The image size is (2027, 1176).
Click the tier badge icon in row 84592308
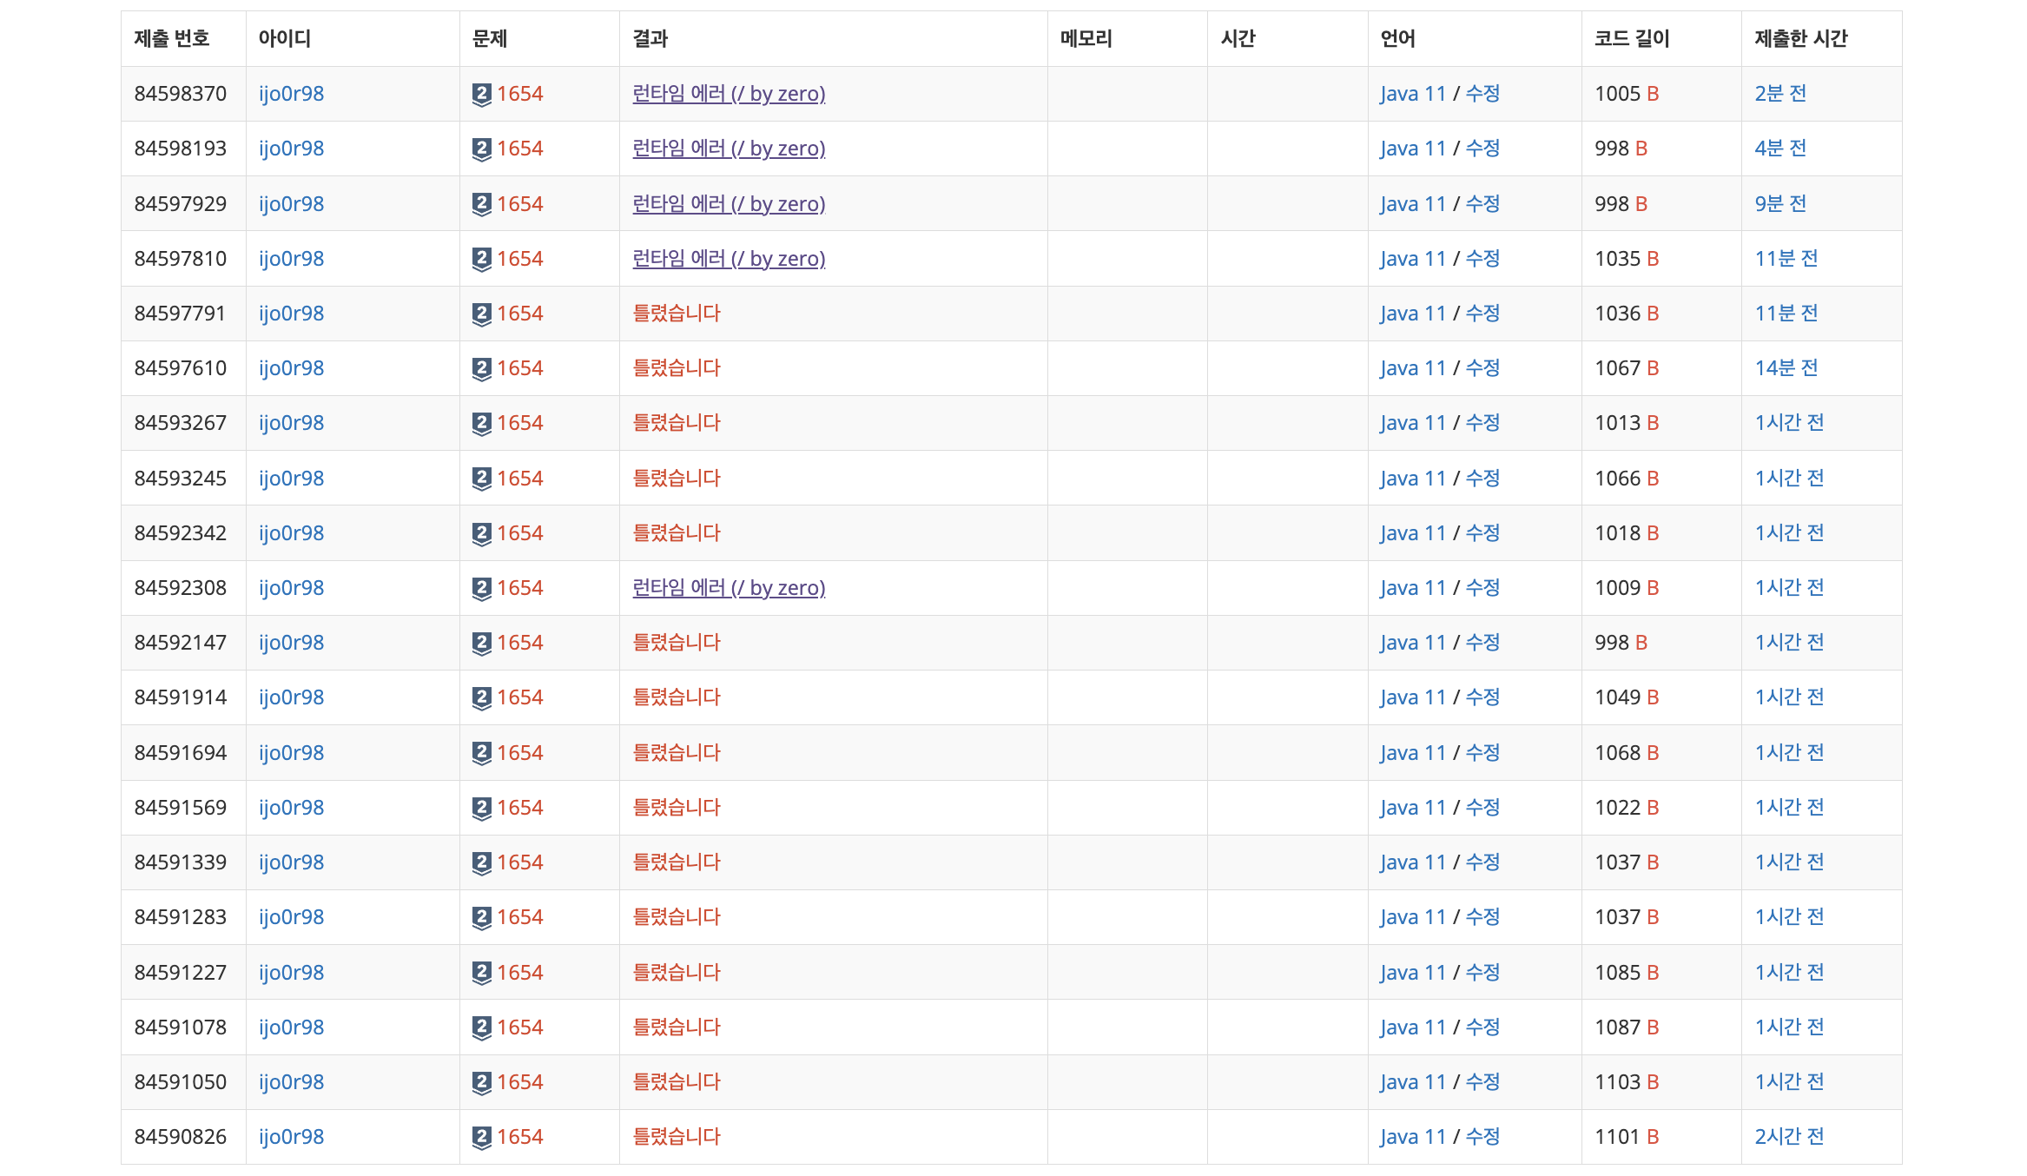point(481,588)
